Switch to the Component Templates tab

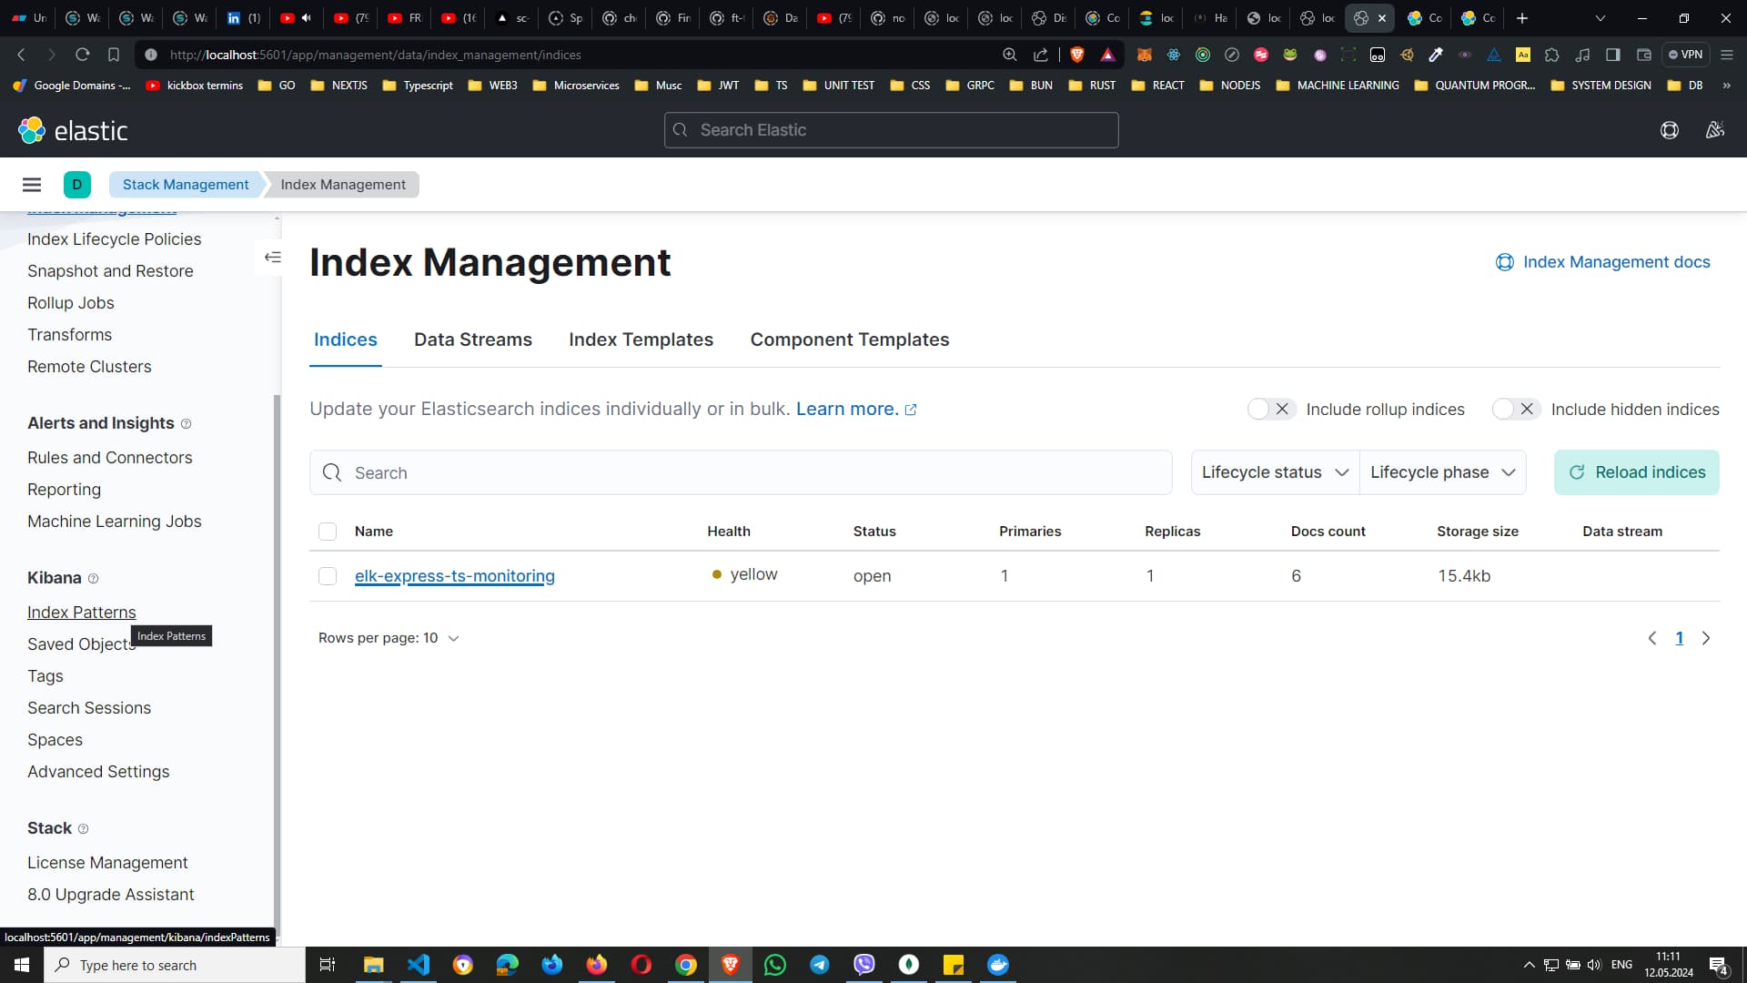point(849,339)
